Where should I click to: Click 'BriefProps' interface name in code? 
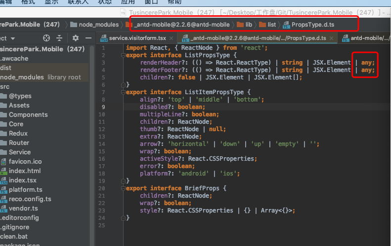(202, 188)
